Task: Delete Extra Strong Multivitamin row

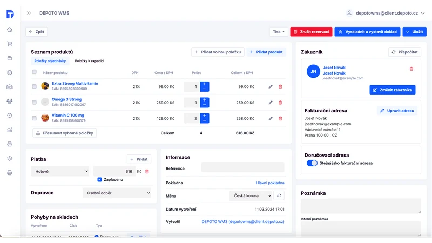Action: 280,86
